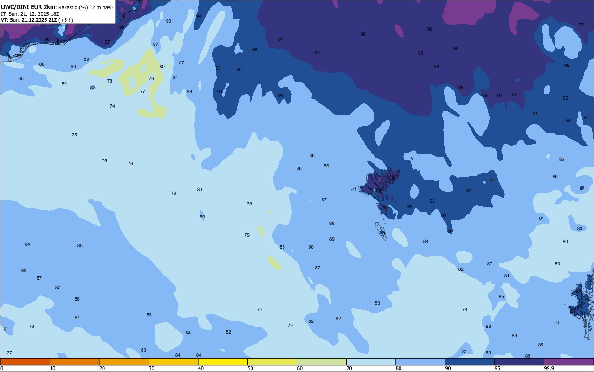The image size is (594, 372).
Task: Click the 'UWC/DINI EUR 2km' map title
Action: pyautogui.click(x=28, y=7)
